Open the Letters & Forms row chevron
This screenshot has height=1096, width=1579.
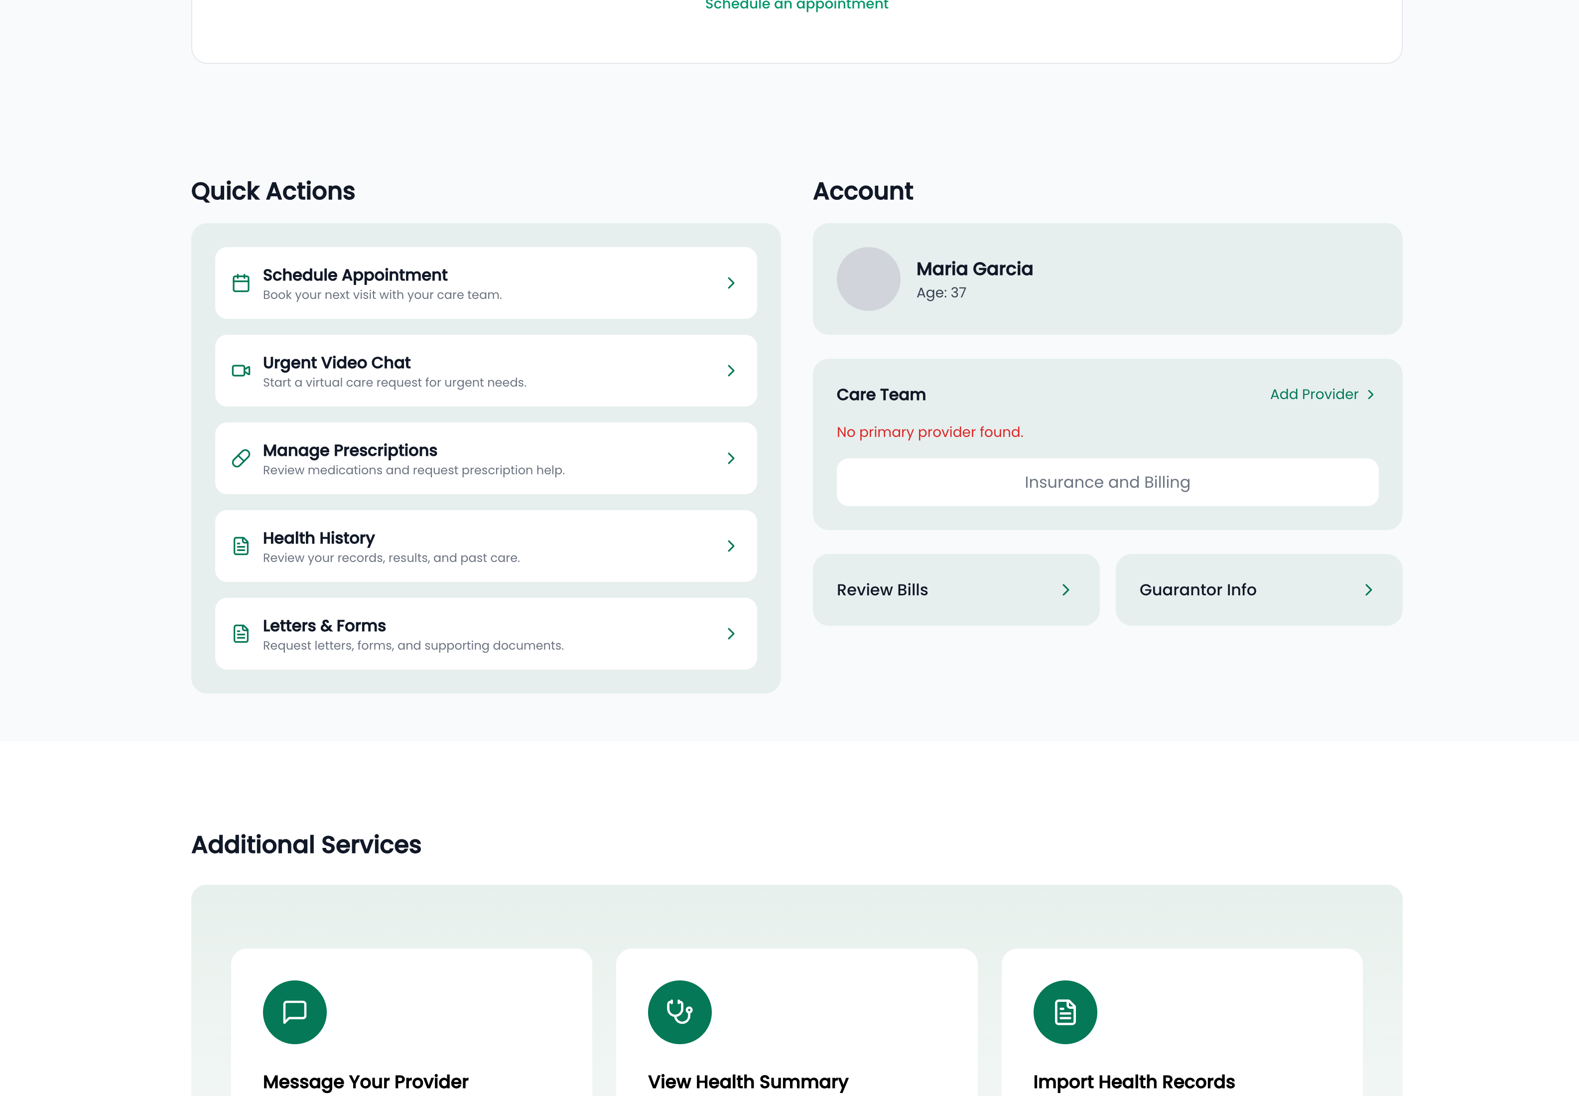click(x=731, y=634)
